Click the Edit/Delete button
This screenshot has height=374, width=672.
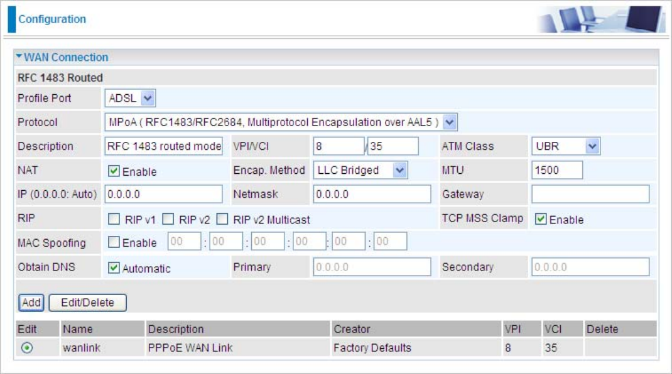pyautogui.click(x=87, y=302)
